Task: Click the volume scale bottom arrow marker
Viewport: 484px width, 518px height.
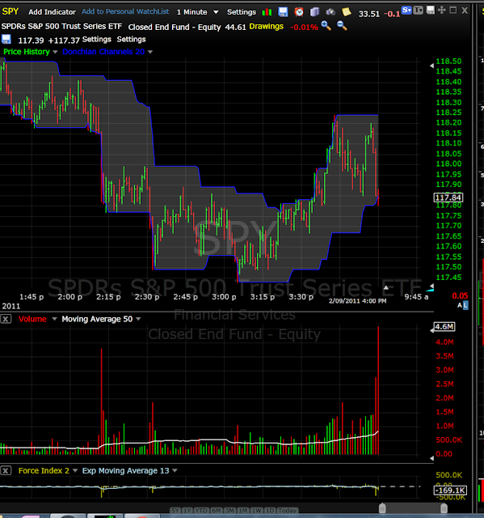Action: [431, 458]
